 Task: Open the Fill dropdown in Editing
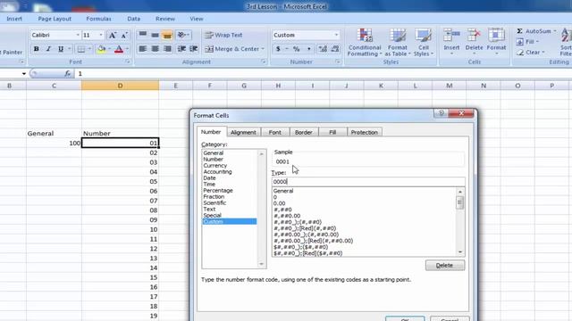click(527, 42)
